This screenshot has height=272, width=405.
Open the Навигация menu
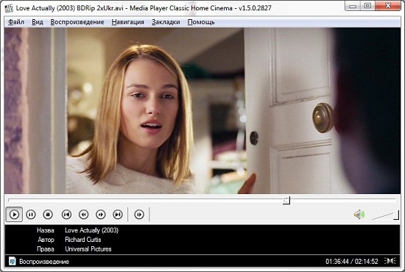(128, 22)
